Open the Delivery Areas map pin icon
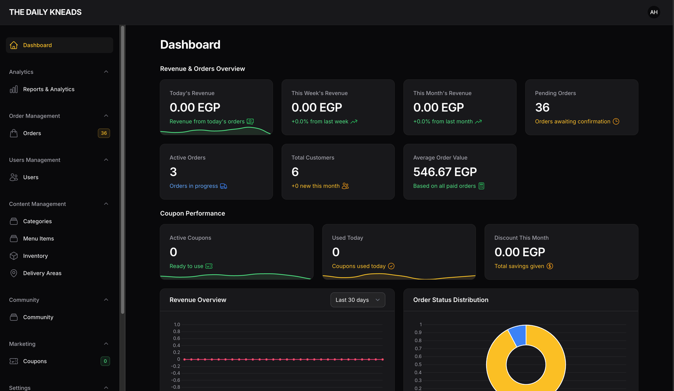 click(x=14, y=273)
